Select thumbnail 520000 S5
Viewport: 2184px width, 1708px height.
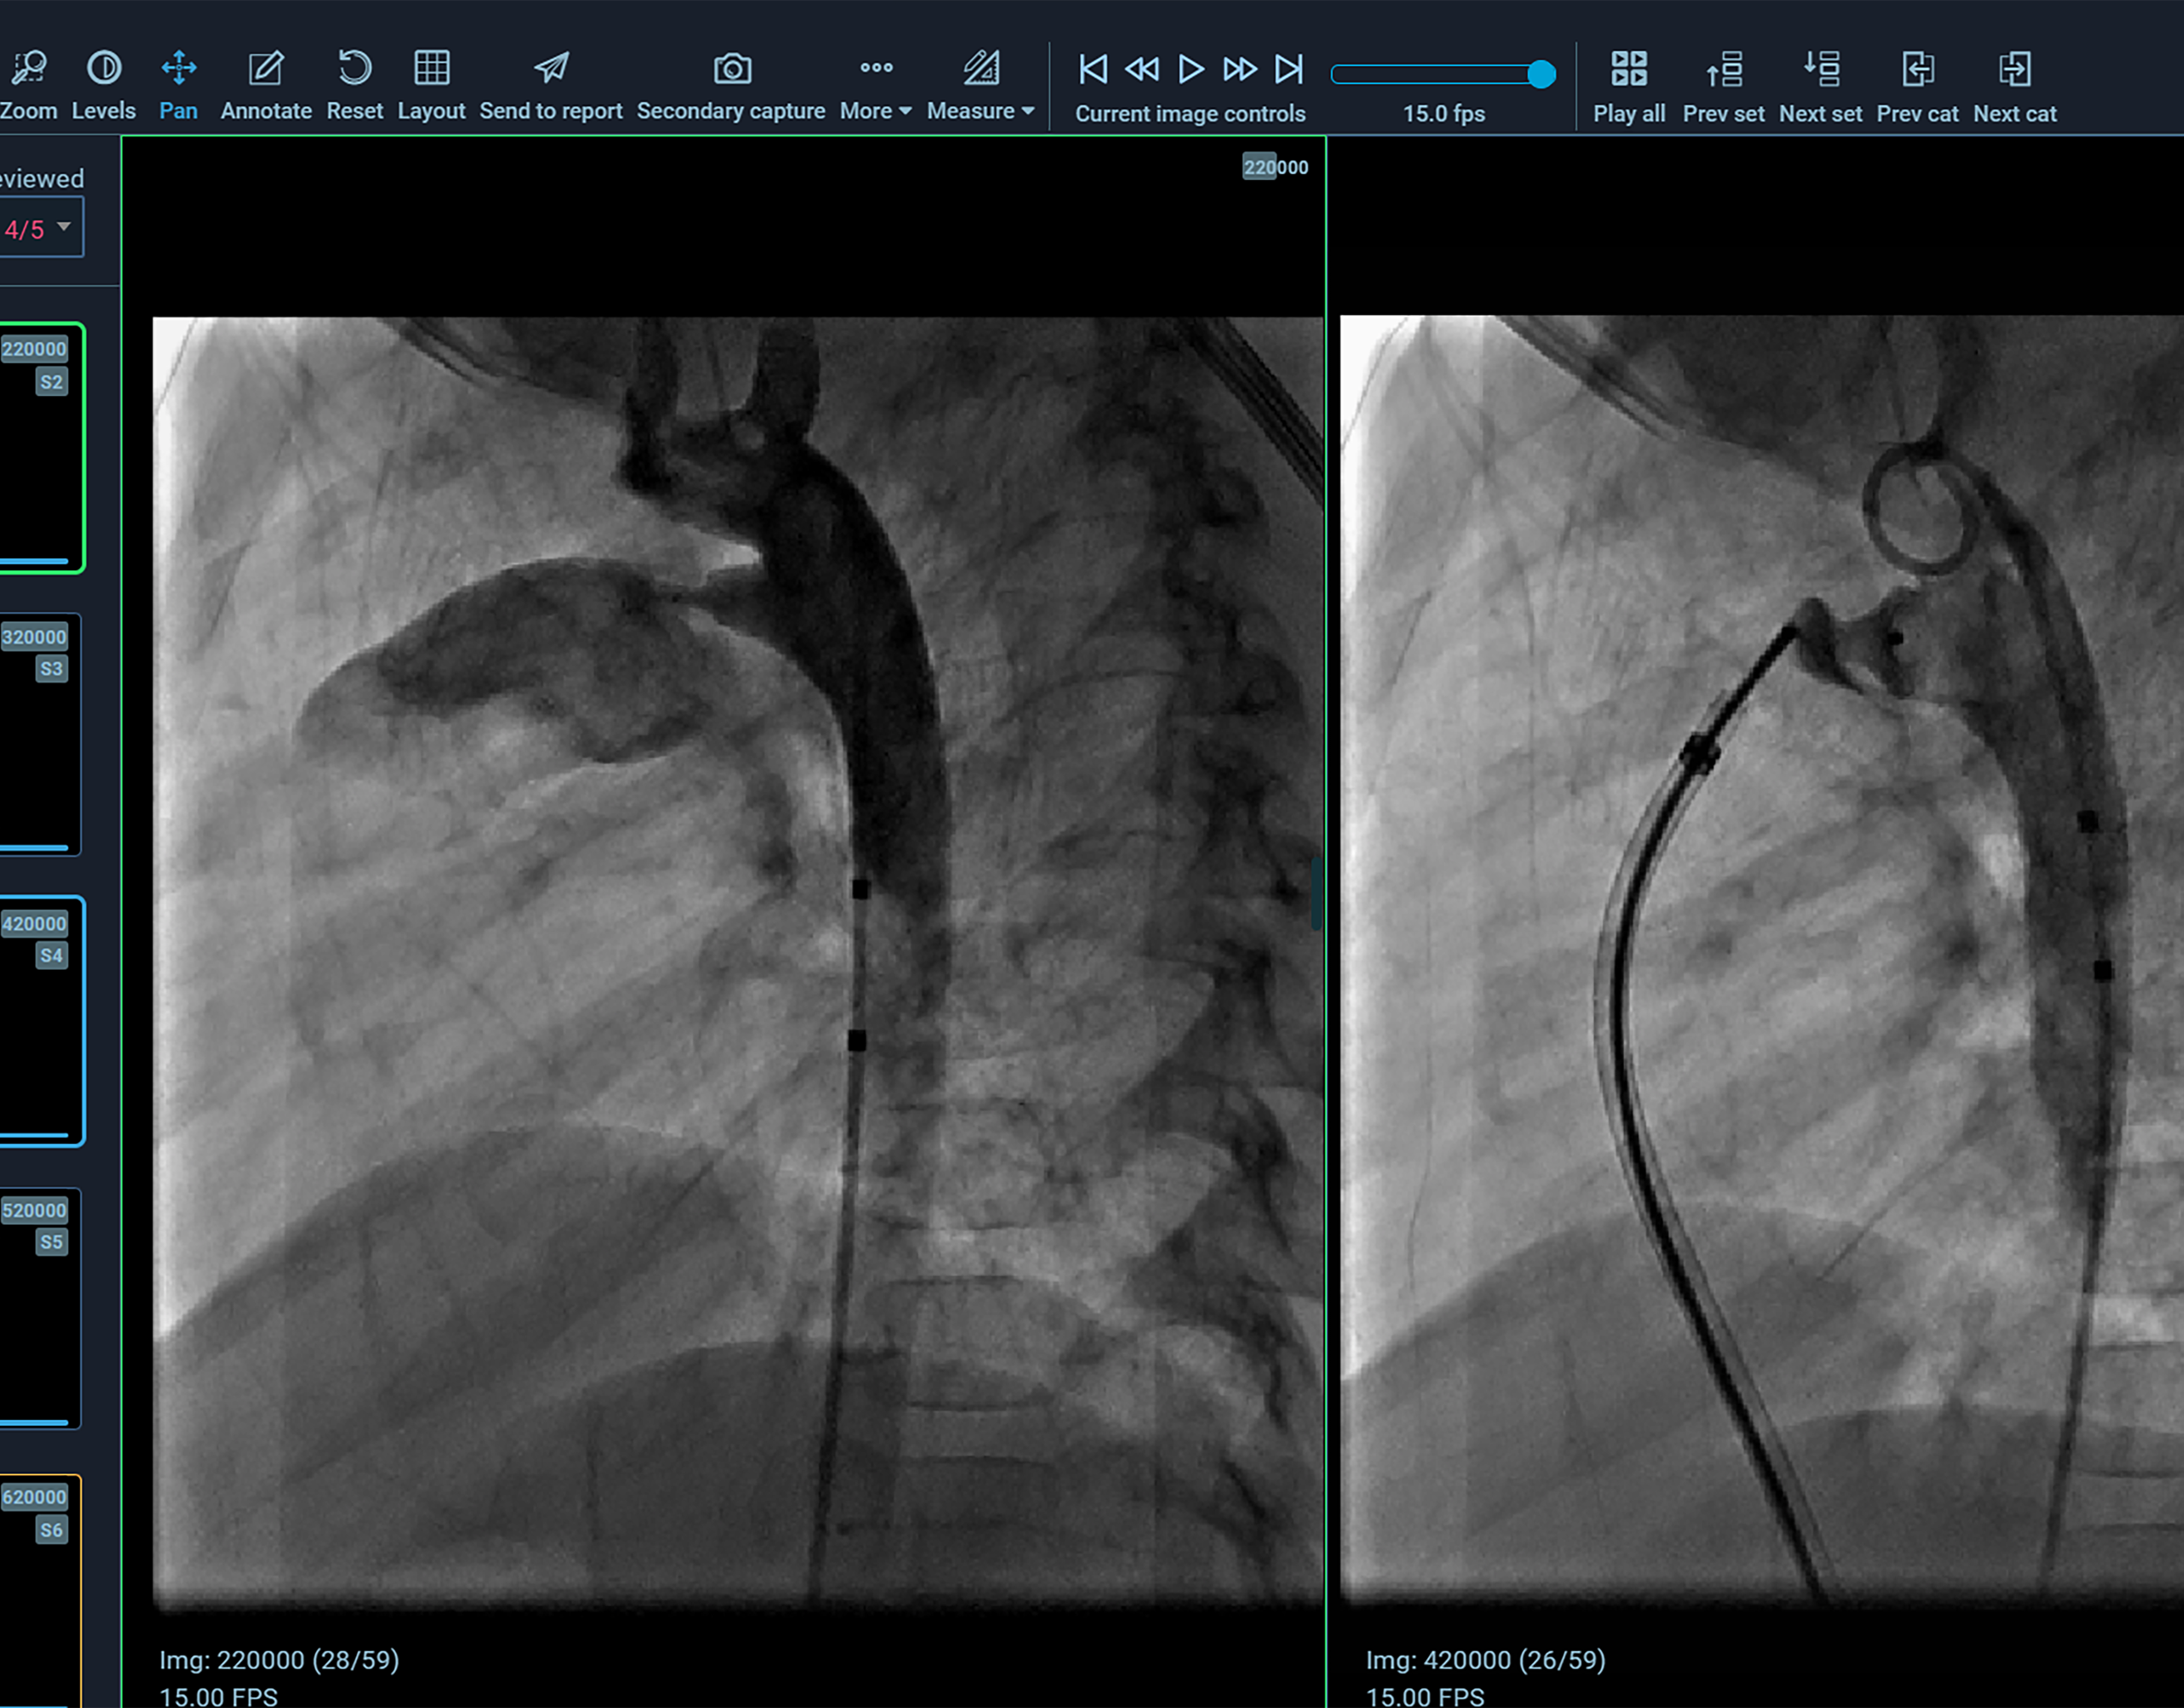pos(40,1308)
